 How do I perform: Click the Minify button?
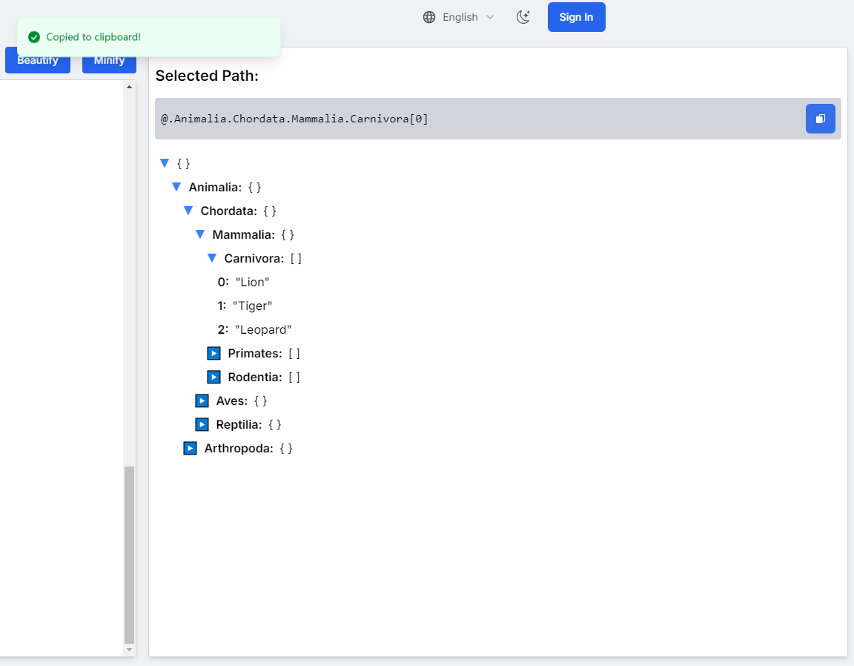(108, 60)
